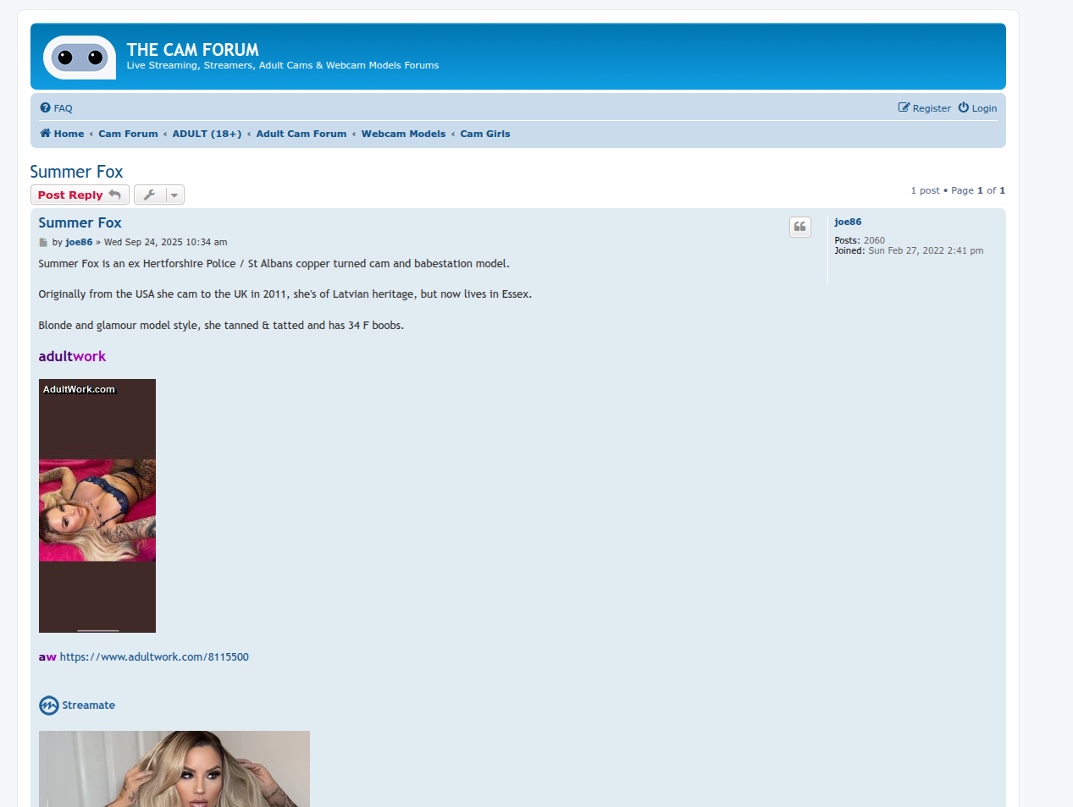Open the Cam Girls breadcrumb
The image size is (1073, 807).
pos(485,134)
